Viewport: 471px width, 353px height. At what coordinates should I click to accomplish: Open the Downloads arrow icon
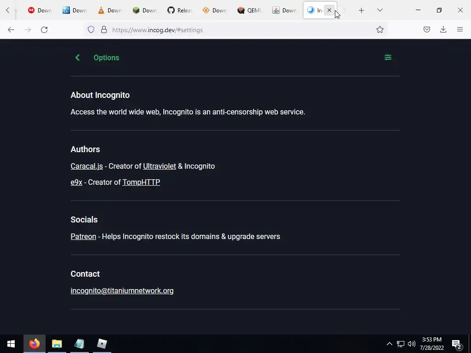click(443, 29)
